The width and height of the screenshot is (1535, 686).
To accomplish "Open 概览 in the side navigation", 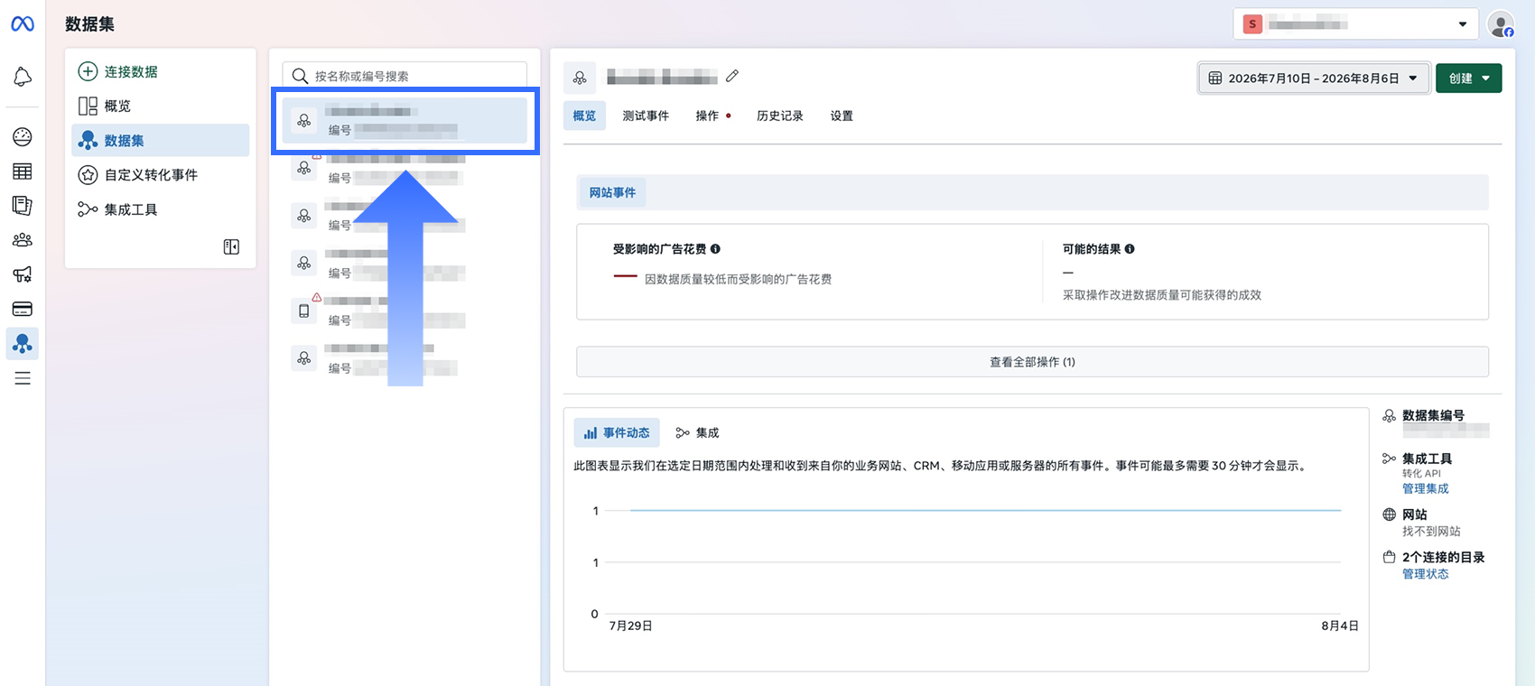I will coord(160,107).
